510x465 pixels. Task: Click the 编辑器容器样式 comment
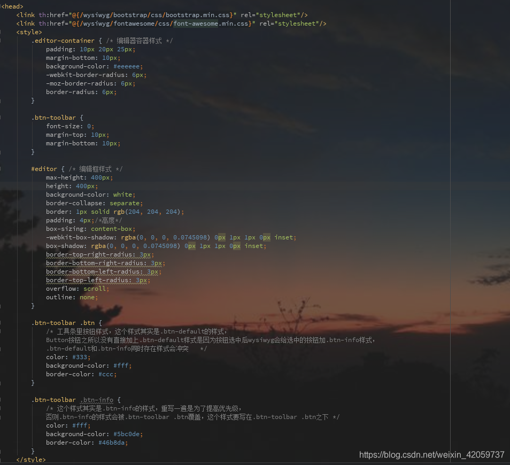(139, 41)
